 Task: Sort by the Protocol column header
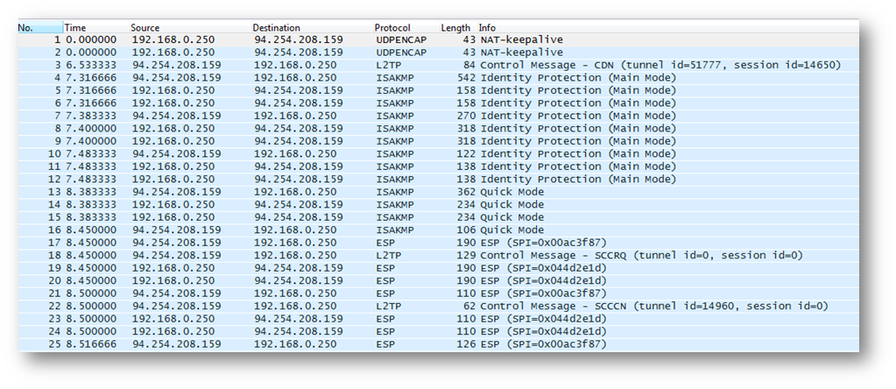pos(406,27)
